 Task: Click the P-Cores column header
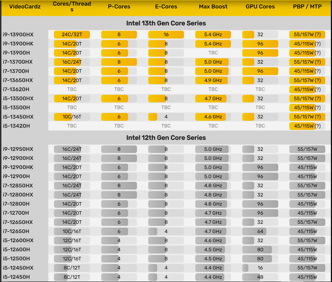click(x=119, y=7)
